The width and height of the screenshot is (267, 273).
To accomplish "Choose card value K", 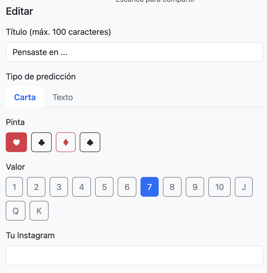I will coord(39,211).
